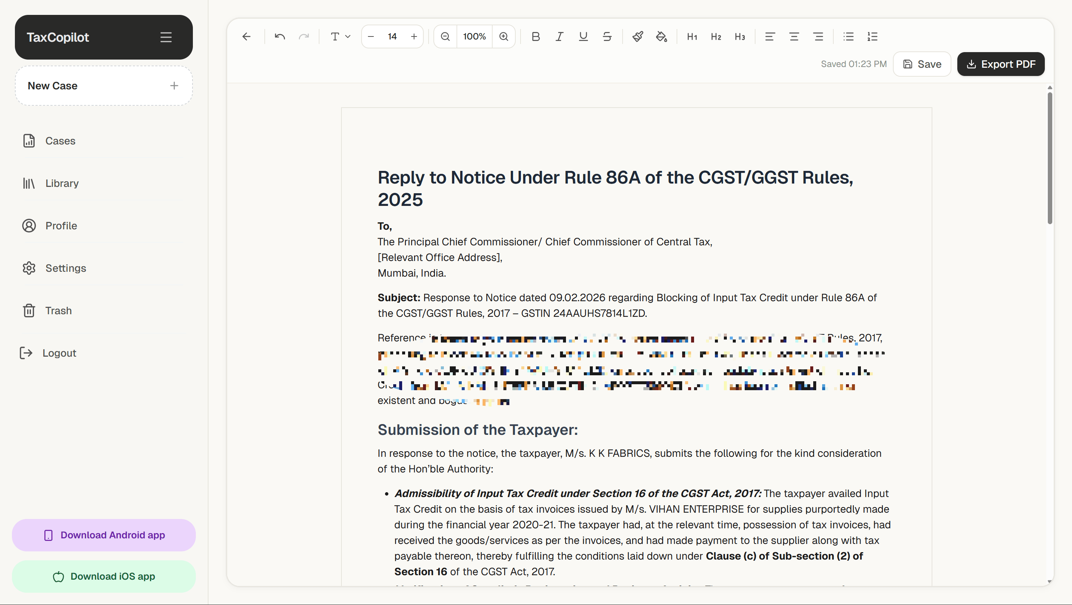This screenshot has width=1072, height=605.
Task: Align text center
Action: pyautogui.click(x=794, y=36)
